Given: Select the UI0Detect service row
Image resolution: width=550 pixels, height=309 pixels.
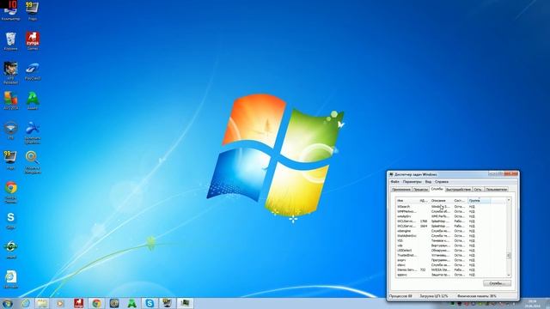Looking at the screenshot, I should (451, 251).
